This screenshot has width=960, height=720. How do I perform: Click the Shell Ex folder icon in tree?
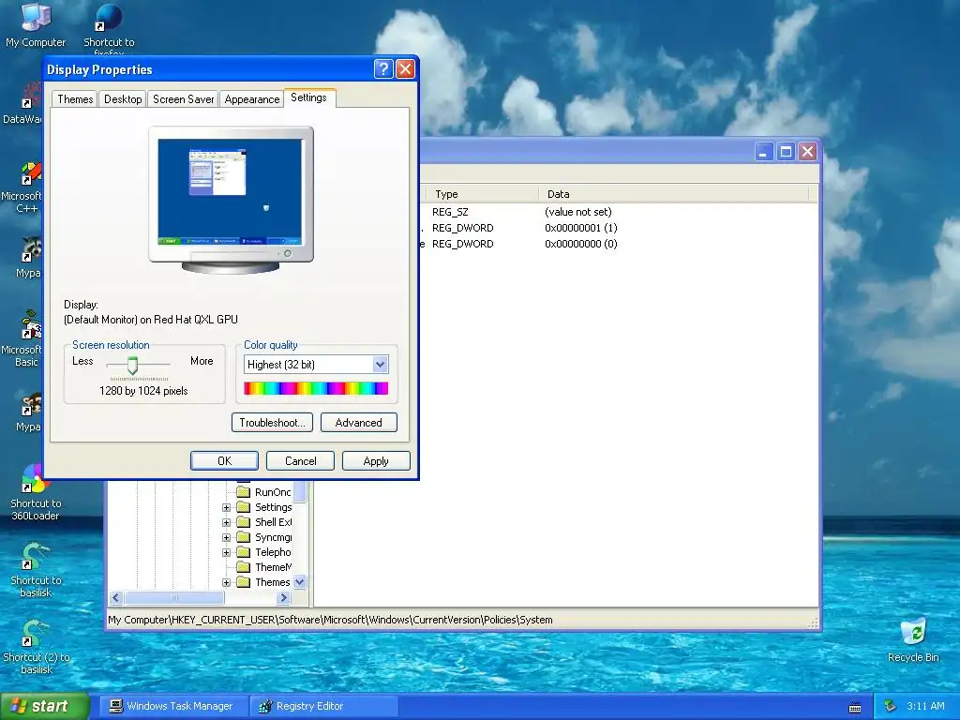[x=244, y=522]
